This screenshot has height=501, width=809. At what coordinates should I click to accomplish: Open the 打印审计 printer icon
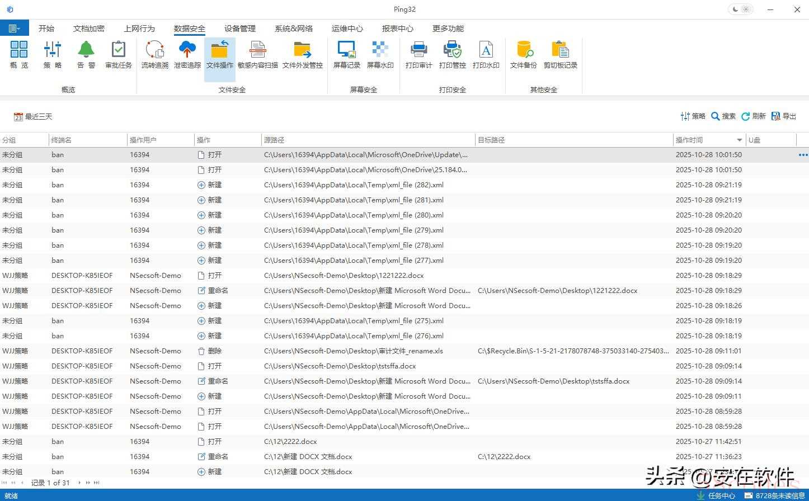pos(418,55)
